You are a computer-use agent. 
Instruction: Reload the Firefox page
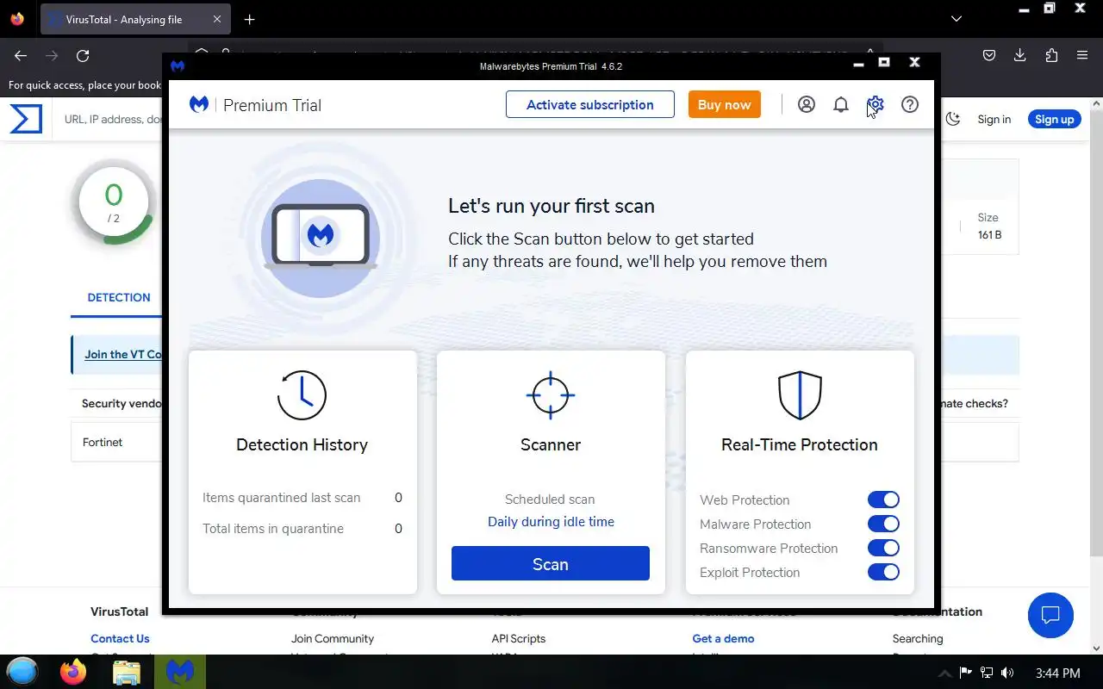[x=83, y=56]
